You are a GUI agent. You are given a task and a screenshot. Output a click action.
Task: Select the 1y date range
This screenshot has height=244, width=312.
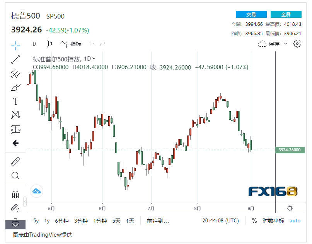[47, 220]
